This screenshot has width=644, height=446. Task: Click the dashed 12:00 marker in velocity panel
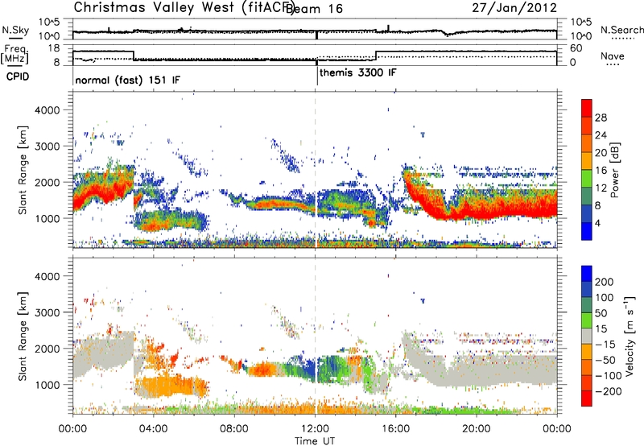point(315,336)
